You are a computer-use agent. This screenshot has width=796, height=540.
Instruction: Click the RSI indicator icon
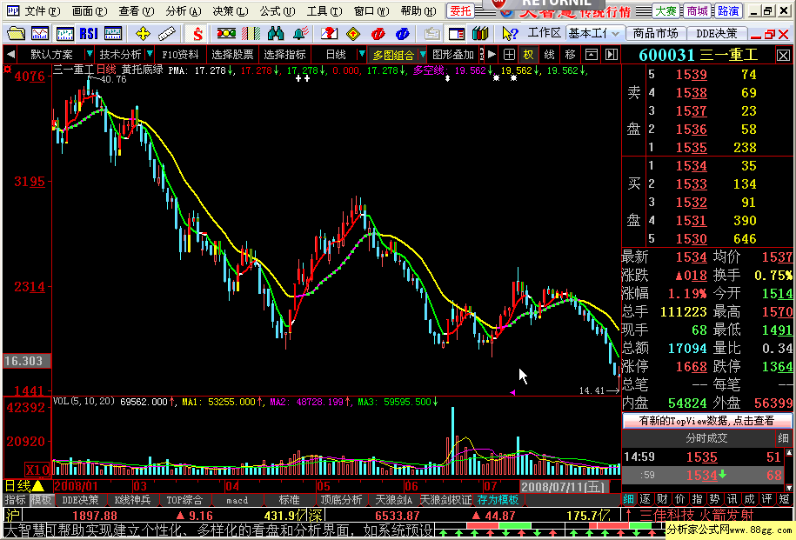89,34
